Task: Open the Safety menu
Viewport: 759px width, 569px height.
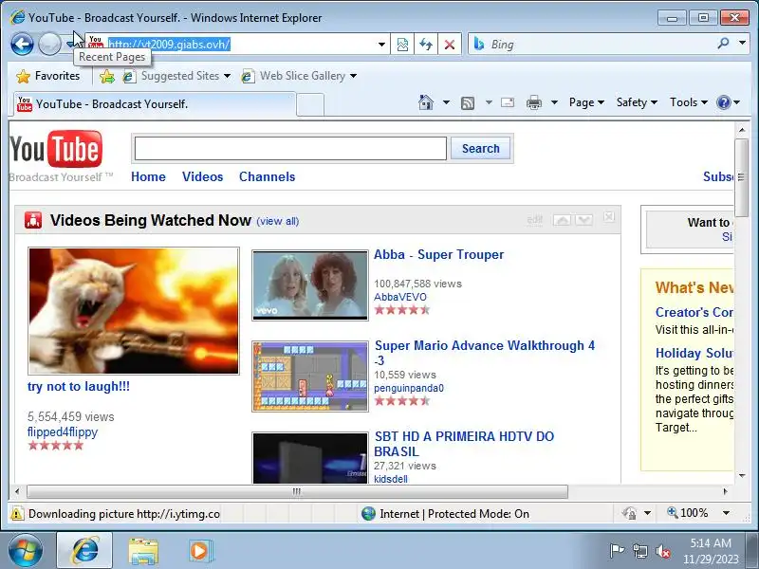Action: (x=637, y=102)
